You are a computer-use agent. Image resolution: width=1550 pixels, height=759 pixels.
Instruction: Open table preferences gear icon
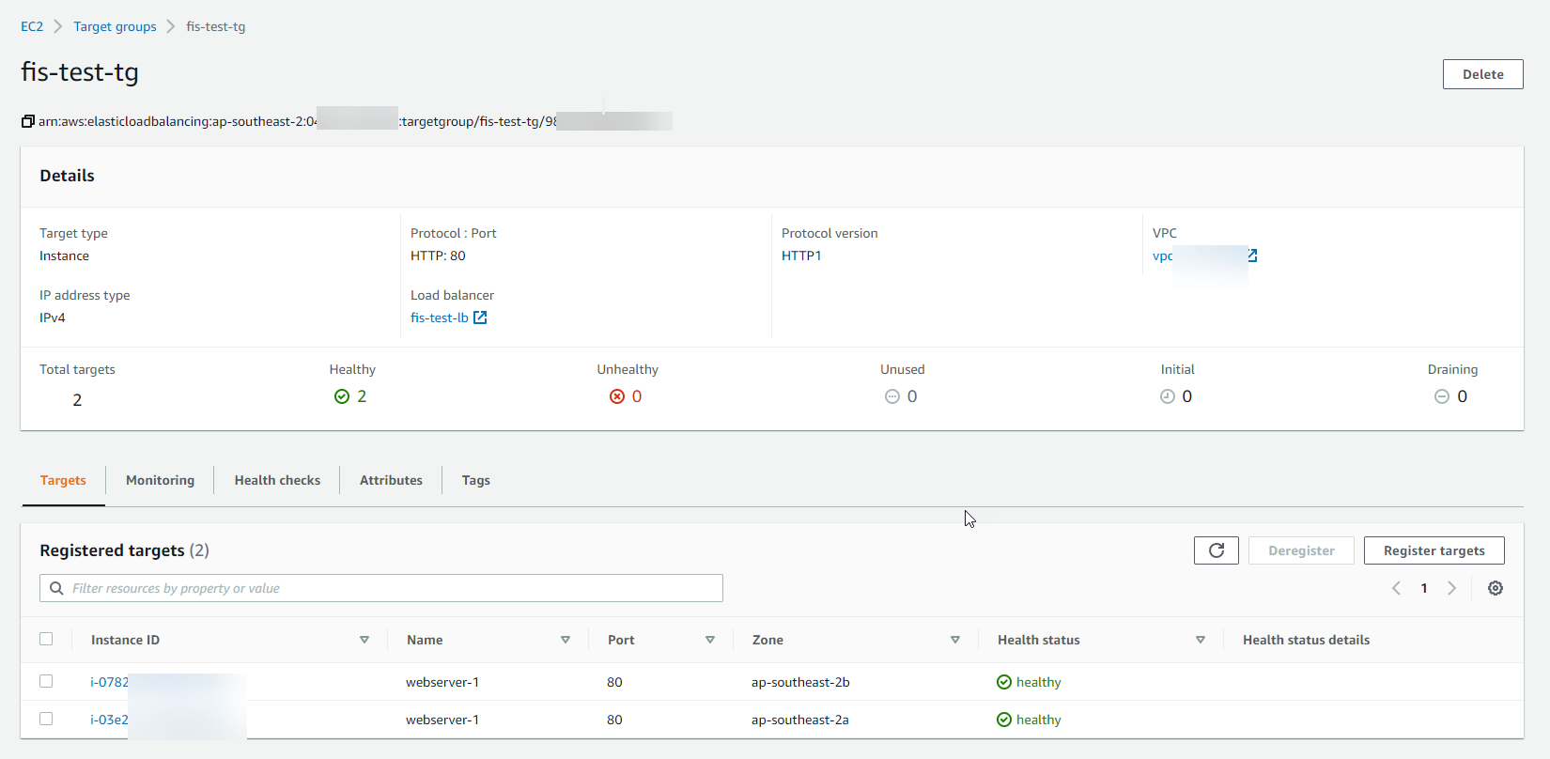(x=1496, y=588)
